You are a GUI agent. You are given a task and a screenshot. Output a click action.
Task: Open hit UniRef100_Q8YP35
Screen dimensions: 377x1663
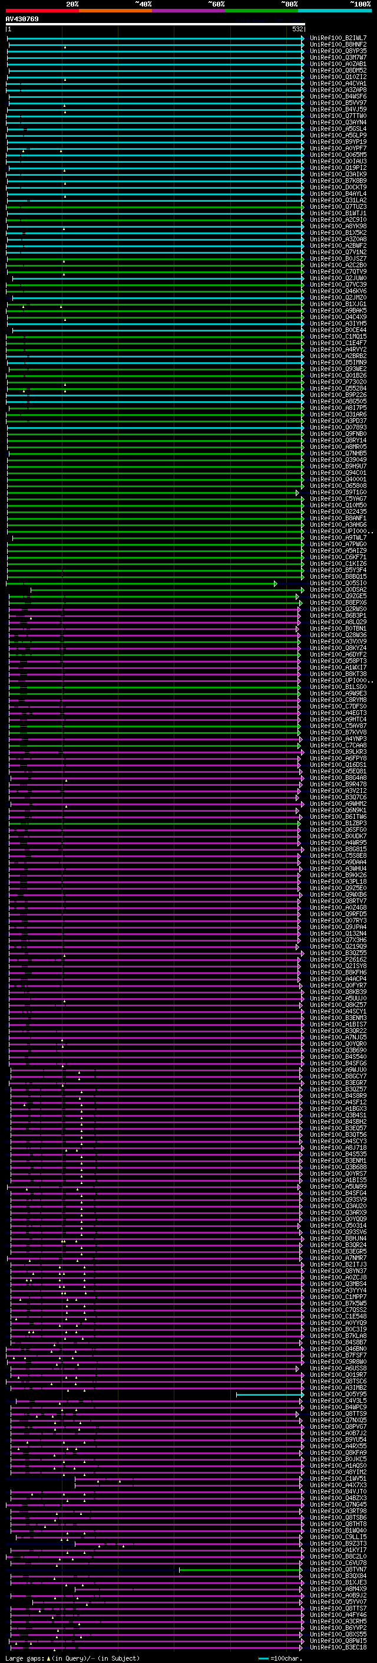[x=338, y=51]
